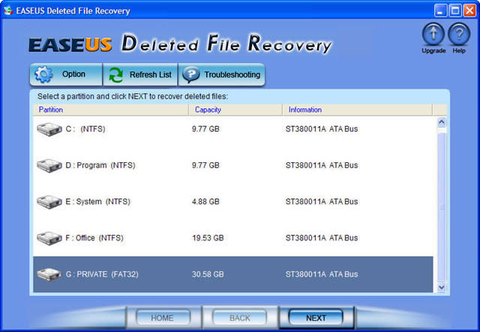Click the D: row 9.77 GB capacity
The height and width of the screenshot is (332, 480).
[205, 165]
